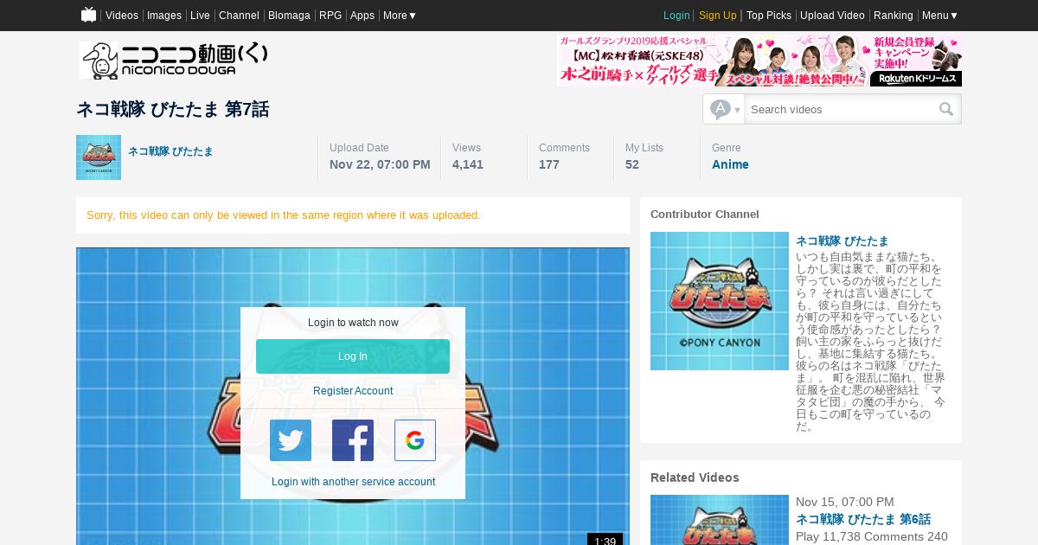The width and height of the screenshot is (1038, 545).
Task: Click the upload date Nov 22, 07:00 PM
Action: (380, 164)
